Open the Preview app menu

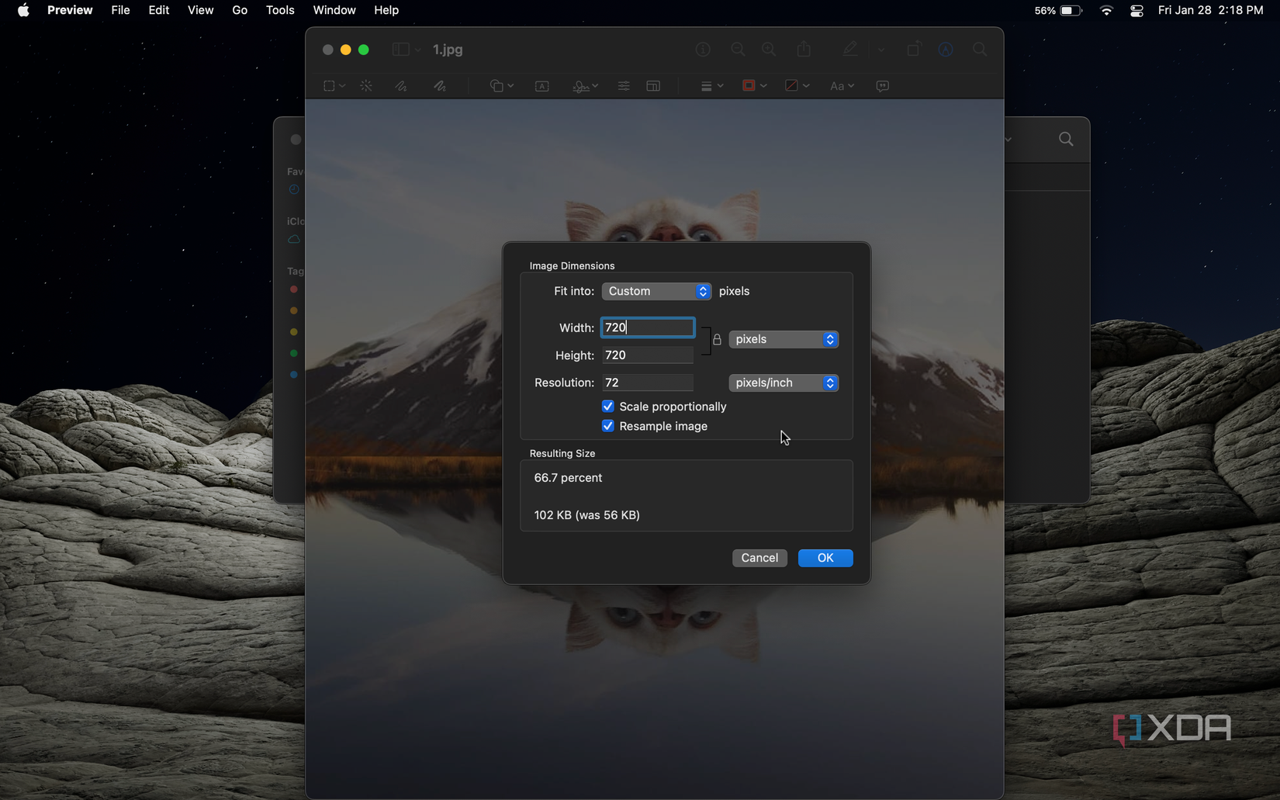70,10
